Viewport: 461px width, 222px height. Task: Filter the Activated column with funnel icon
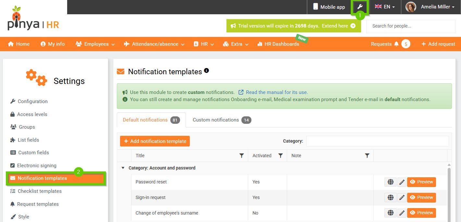281,156
